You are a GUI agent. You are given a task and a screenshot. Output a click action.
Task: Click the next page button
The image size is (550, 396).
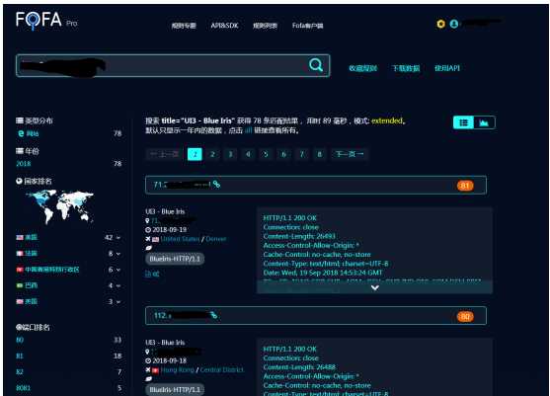click(350, 154)
